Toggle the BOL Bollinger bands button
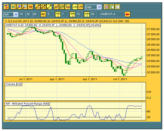The height and width of the screenshot is (131, 164). point(43,14)
